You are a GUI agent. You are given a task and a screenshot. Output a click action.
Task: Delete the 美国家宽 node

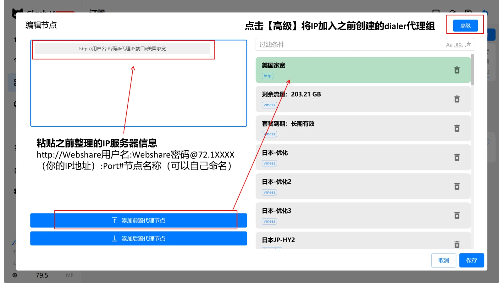coord(457,70)
